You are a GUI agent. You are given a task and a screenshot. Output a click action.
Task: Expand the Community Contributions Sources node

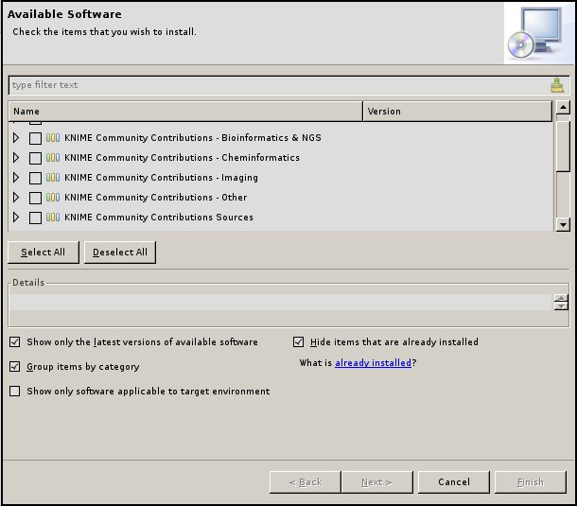(x=16, y=218)
